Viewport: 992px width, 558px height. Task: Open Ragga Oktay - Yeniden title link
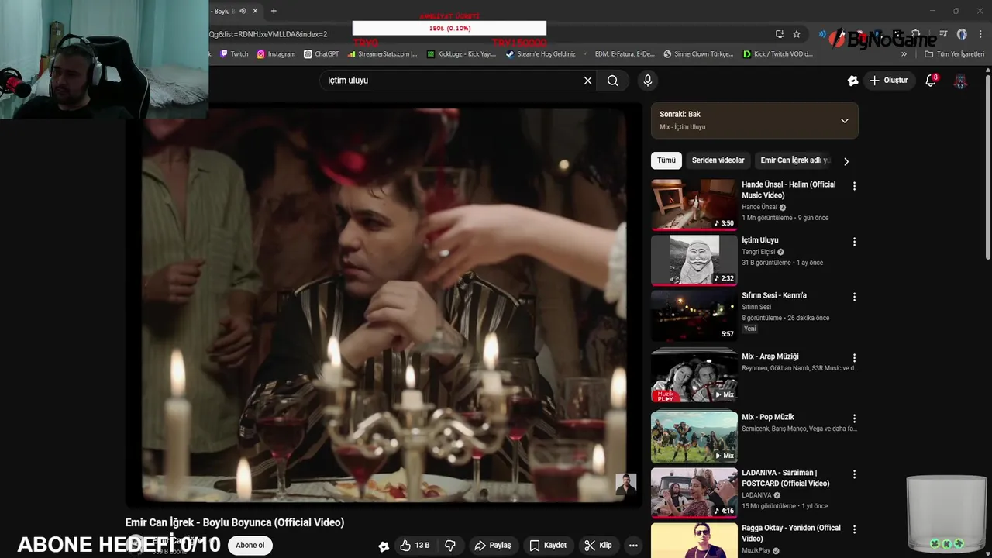(790, 533)
